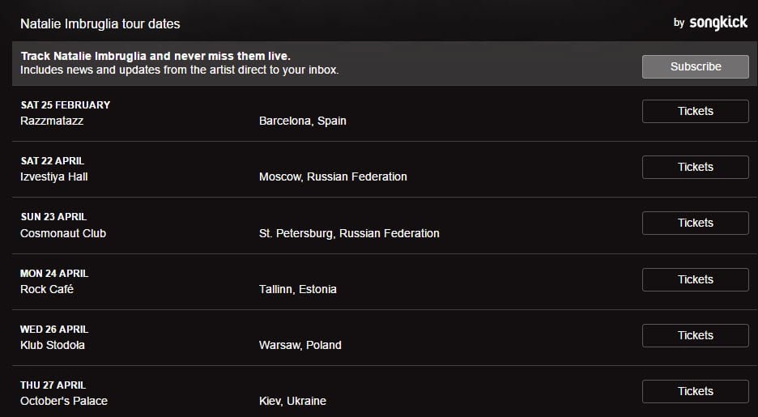
Task: Select the WED 26 APRIL date
Action: pyautogui.click(x=54, y=330)
